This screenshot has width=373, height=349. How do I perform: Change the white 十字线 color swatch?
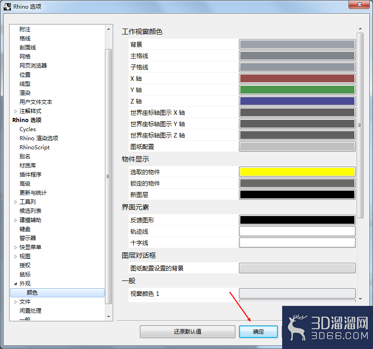(x=297, y=243)
